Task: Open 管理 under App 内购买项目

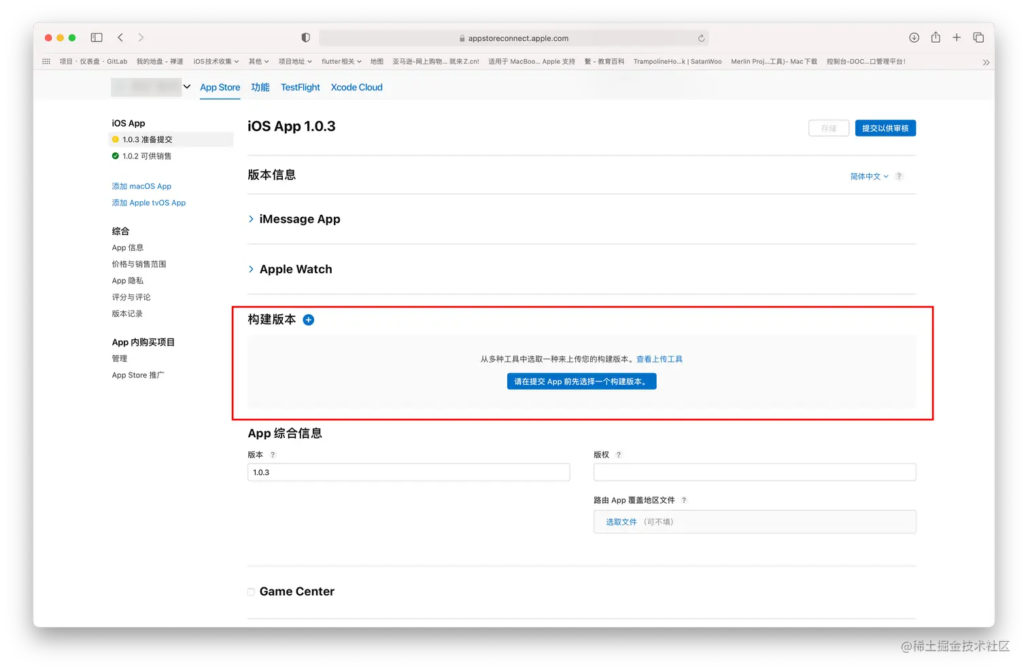Action: [x=120, y=358]
